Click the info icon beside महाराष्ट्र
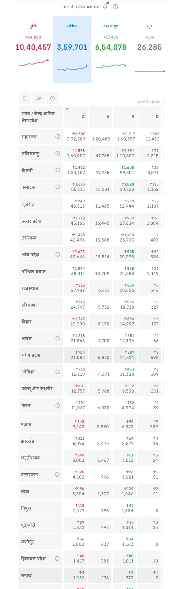This screenshot has width=187, height=589. coord(58,136)
